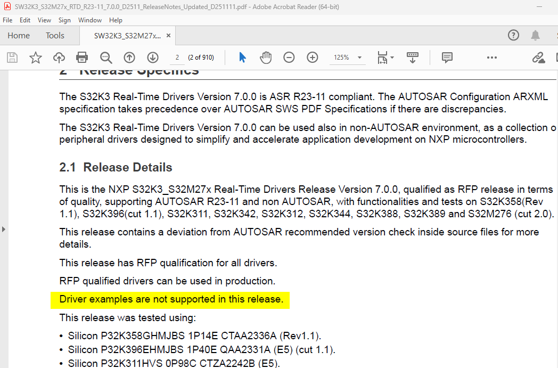Click 'This release has RFP qualification for all drivers.'
The height and width of the screenshot is (368, 558).
[168, 263]
